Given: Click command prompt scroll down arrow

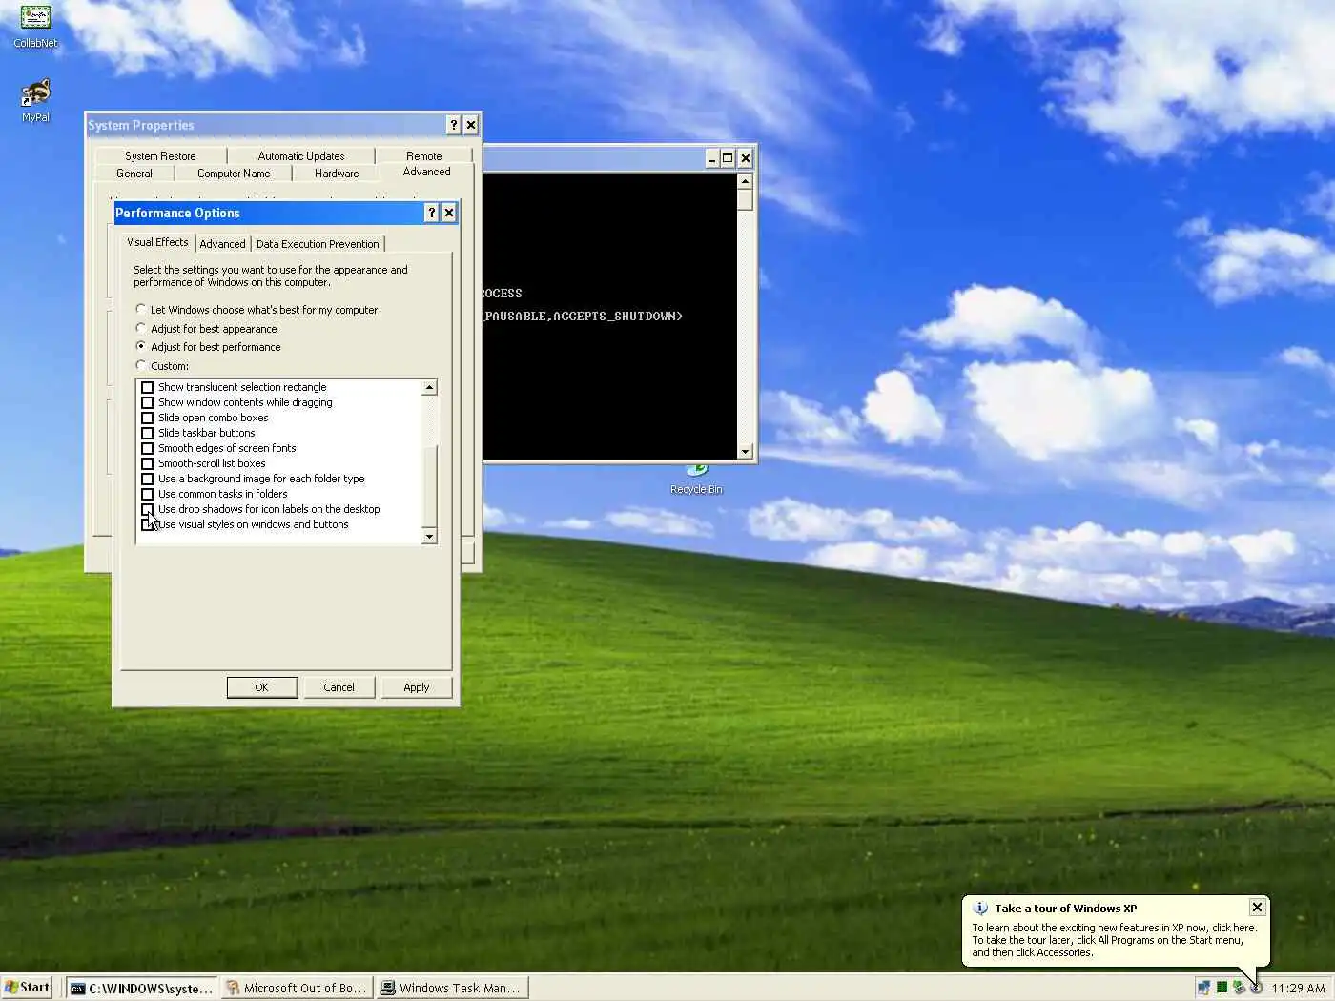Looking at the screenshot, I should 745,451.
